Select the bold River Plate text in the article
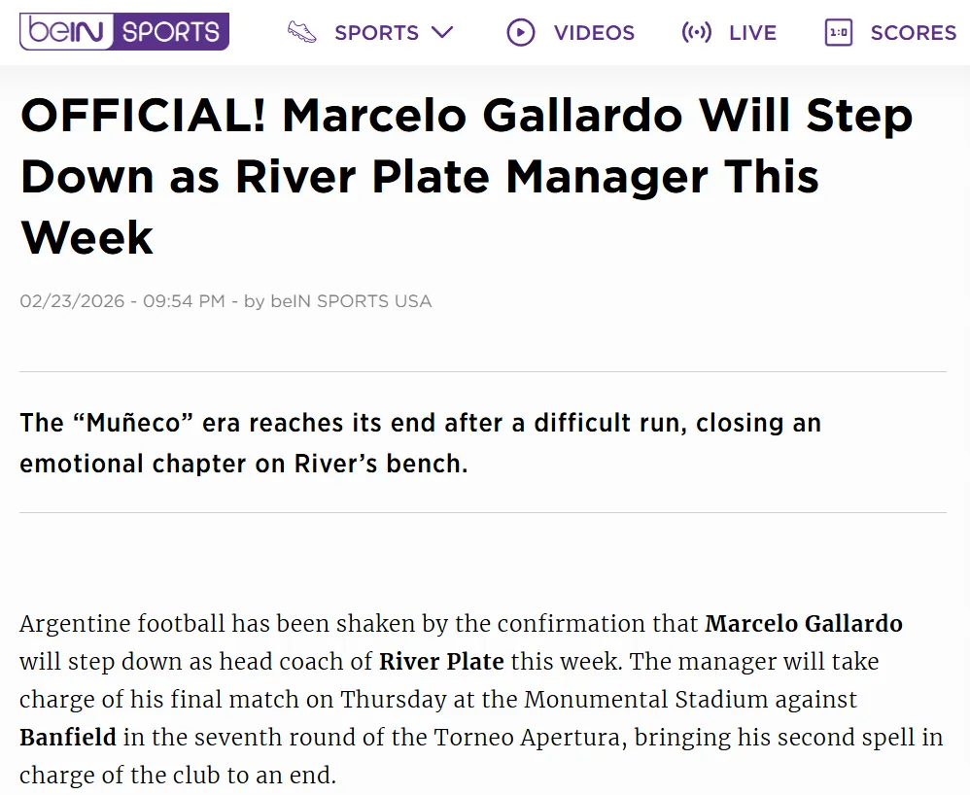Image resolution: width=970 pixels, height=795 pixels. [441, 662]
